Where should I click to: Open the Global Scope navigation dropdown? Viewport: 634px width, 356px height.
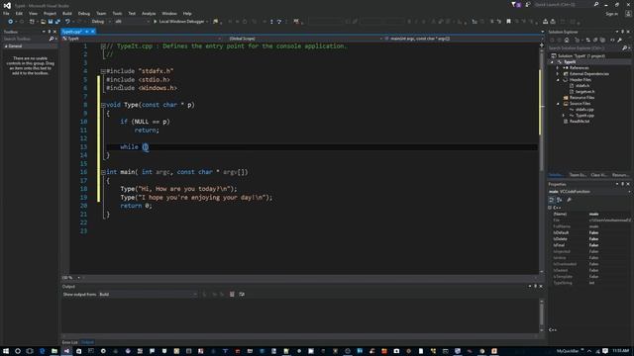click(x=303, y=39)
